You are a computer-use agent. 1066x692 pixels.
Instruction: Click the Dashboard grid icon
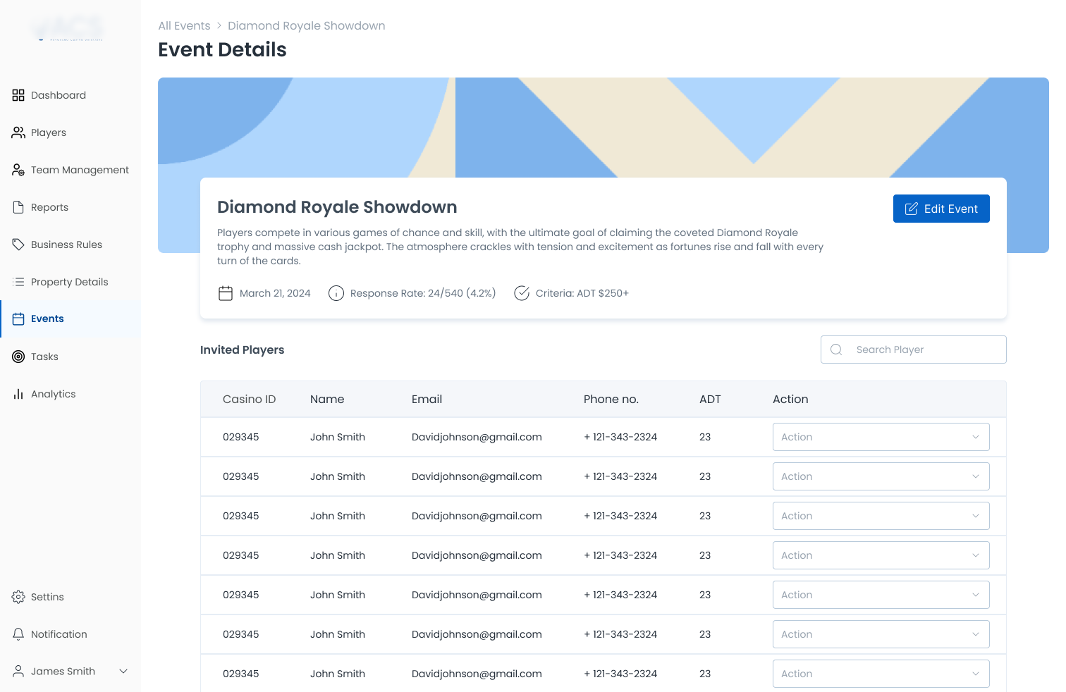pos(18,95)
